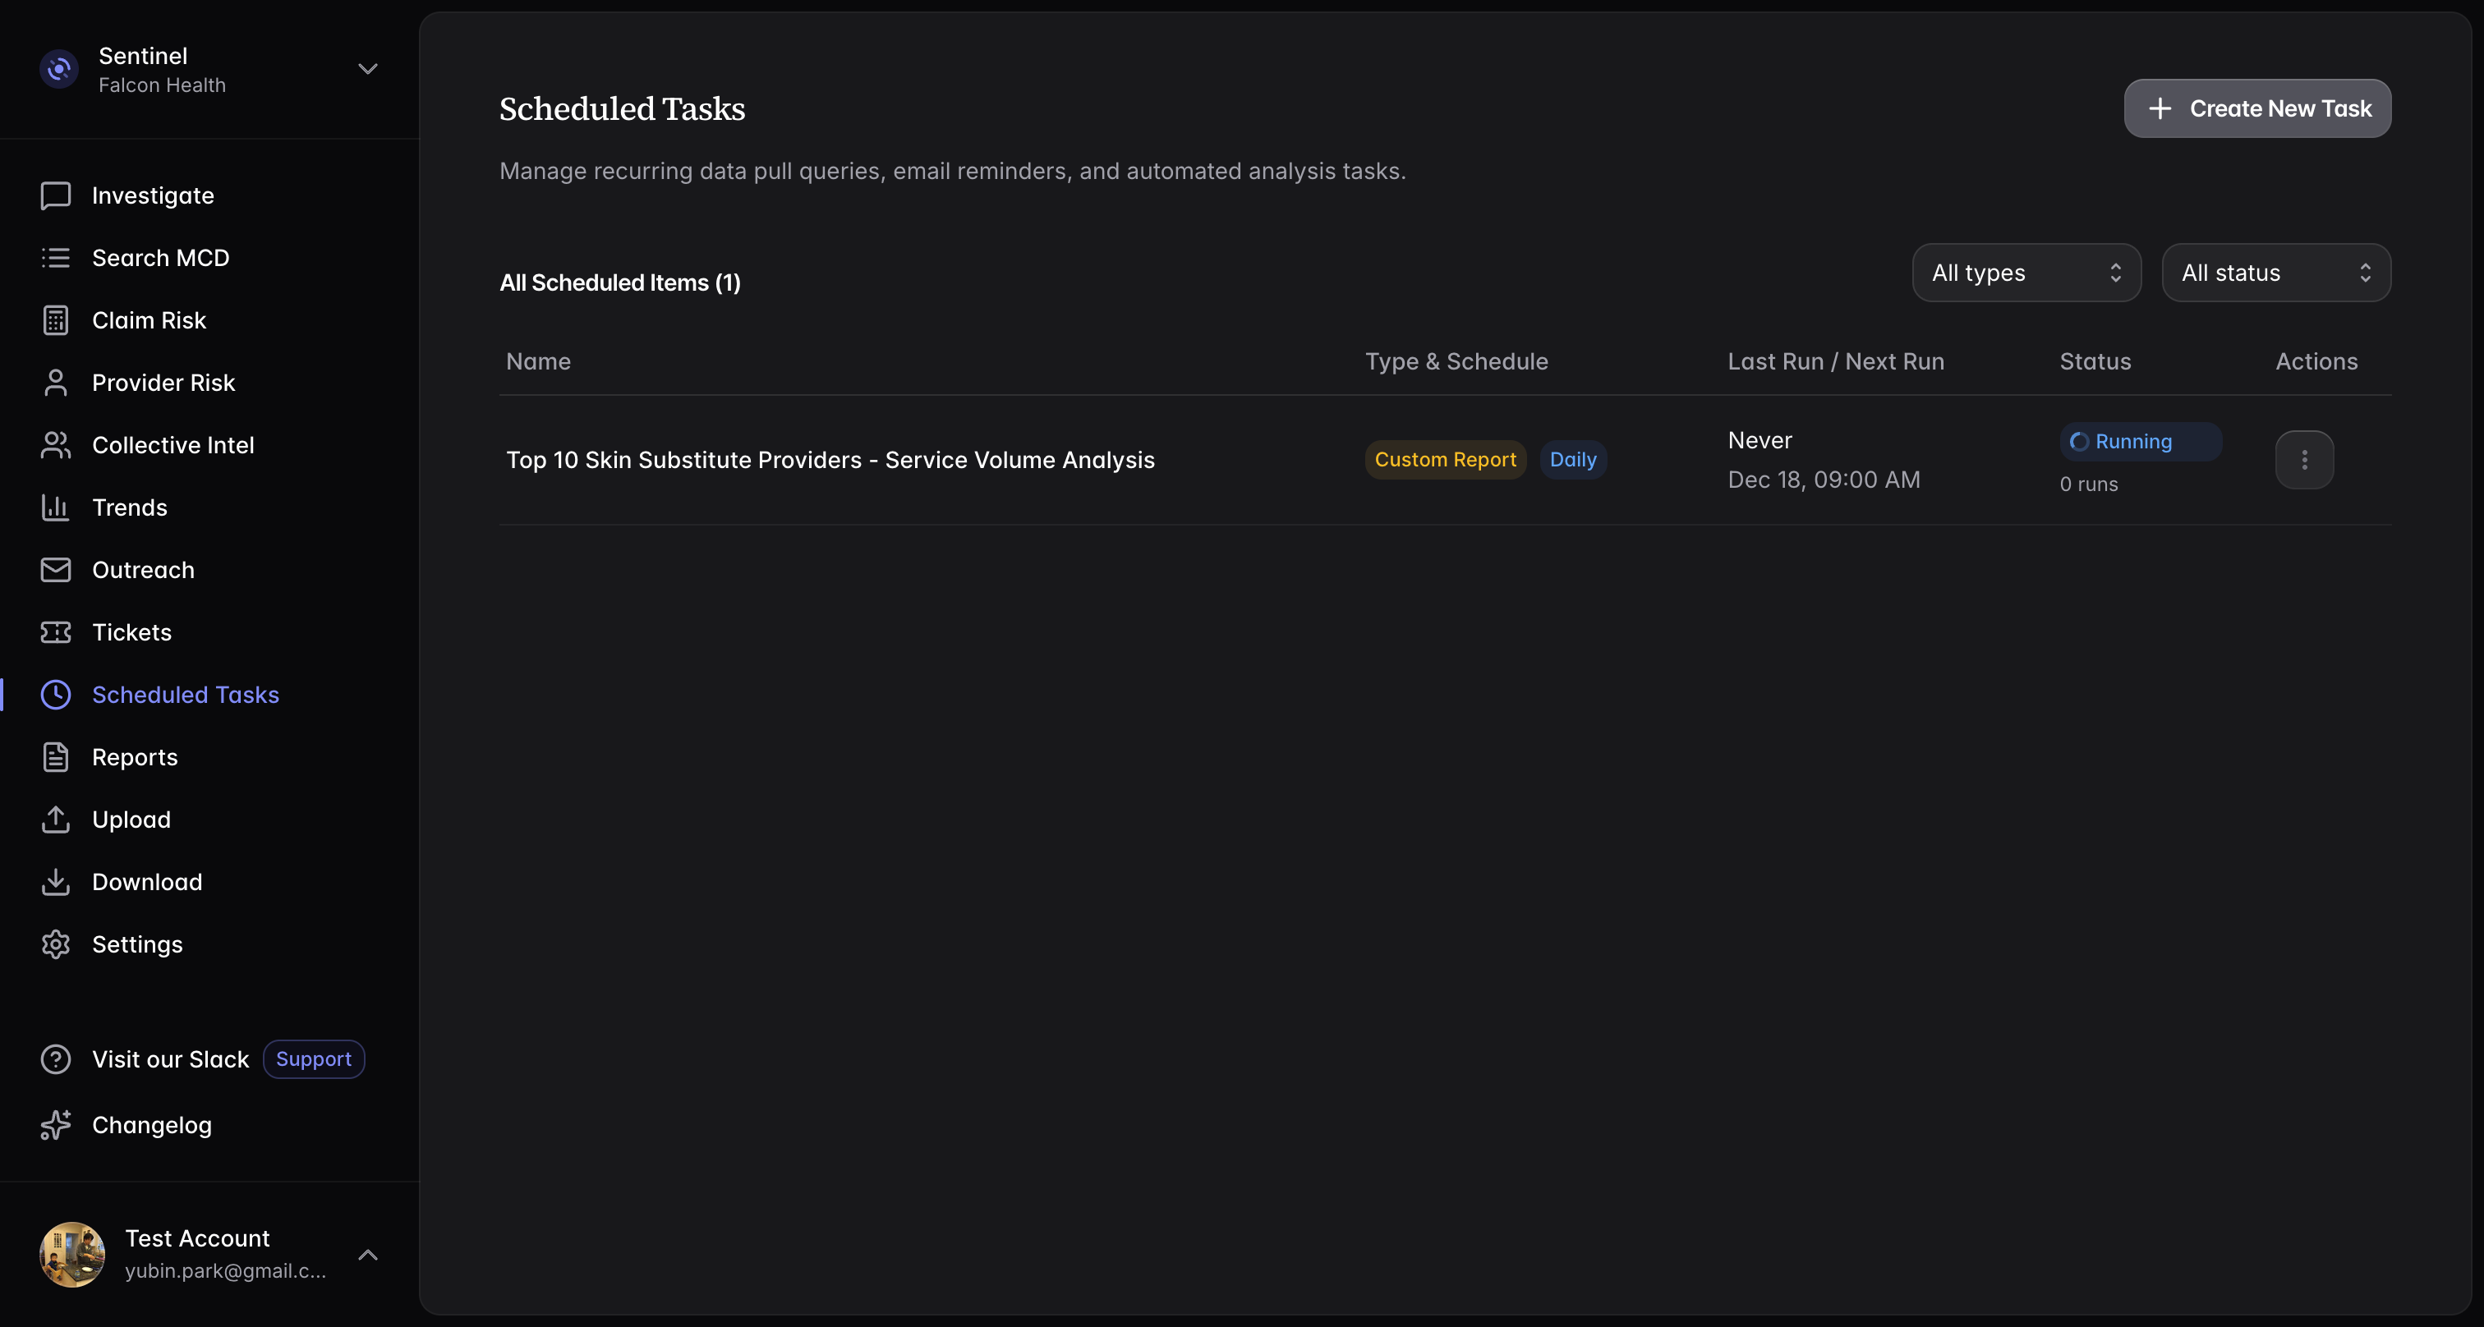
Task: Navigate to the Reports menu item
Action: (135, 757)
